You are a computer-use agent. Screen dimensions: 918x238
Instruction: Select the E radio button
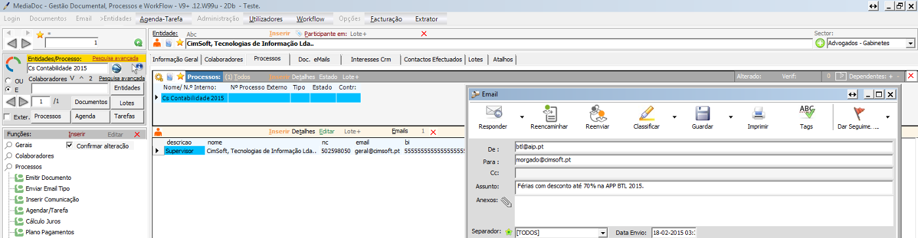coord(9,89)
